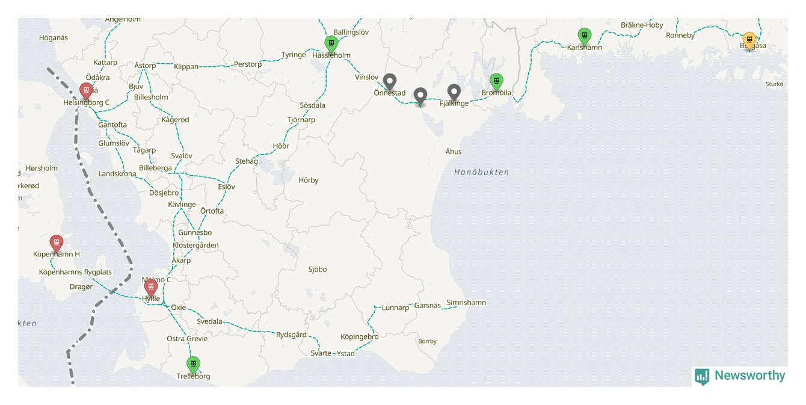Click the green train marker at Karlshamn
Viewport: 806px width, 405px height.
584,37
